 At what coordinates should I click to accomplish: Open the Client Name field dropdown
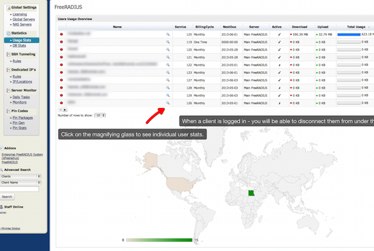21,182
